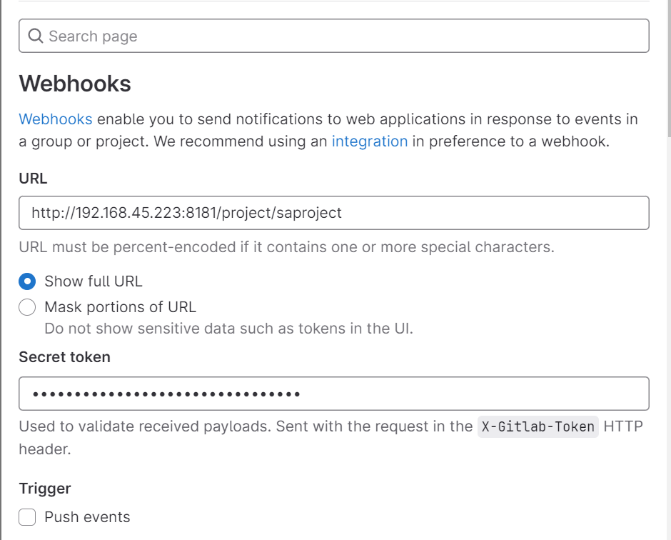Follow the integration link
This screenshot has width=671, height=540.
(369, 141)
